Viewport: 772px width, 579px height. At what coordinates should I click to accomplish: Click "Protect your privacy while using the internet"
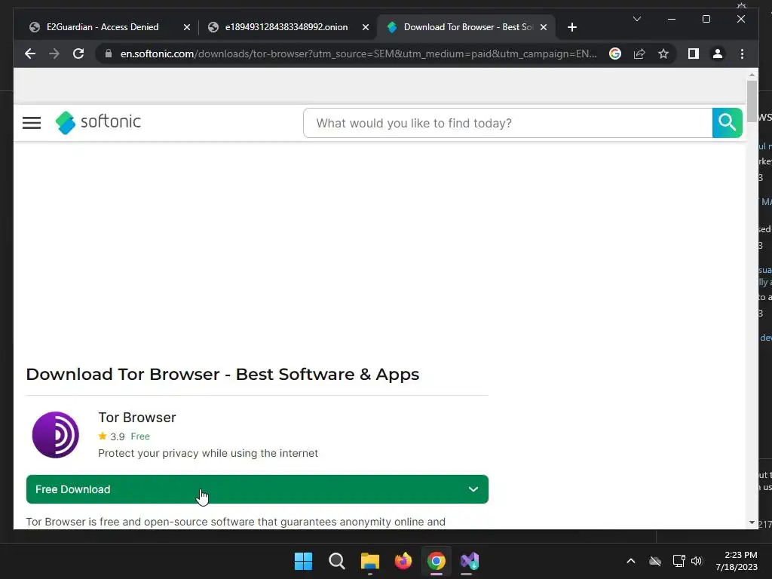pyautogui.click(x=208, y=453)
